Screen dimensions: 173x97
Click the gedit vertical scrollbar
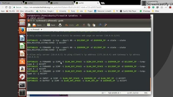pyautogui.click(x=150, y=84)
